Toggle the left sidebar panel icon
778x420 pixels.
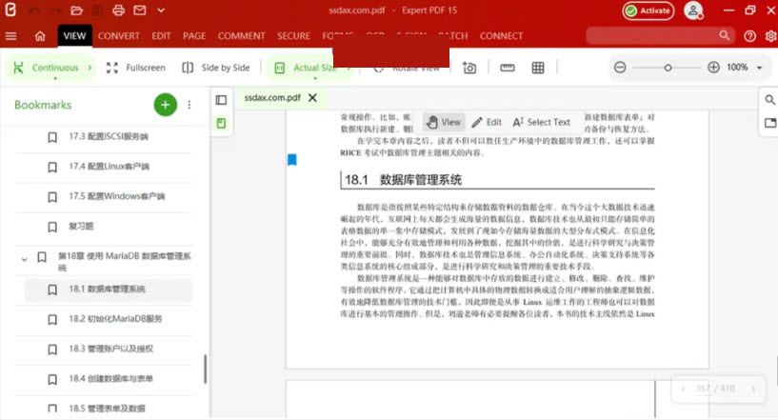tap(221, 100)
